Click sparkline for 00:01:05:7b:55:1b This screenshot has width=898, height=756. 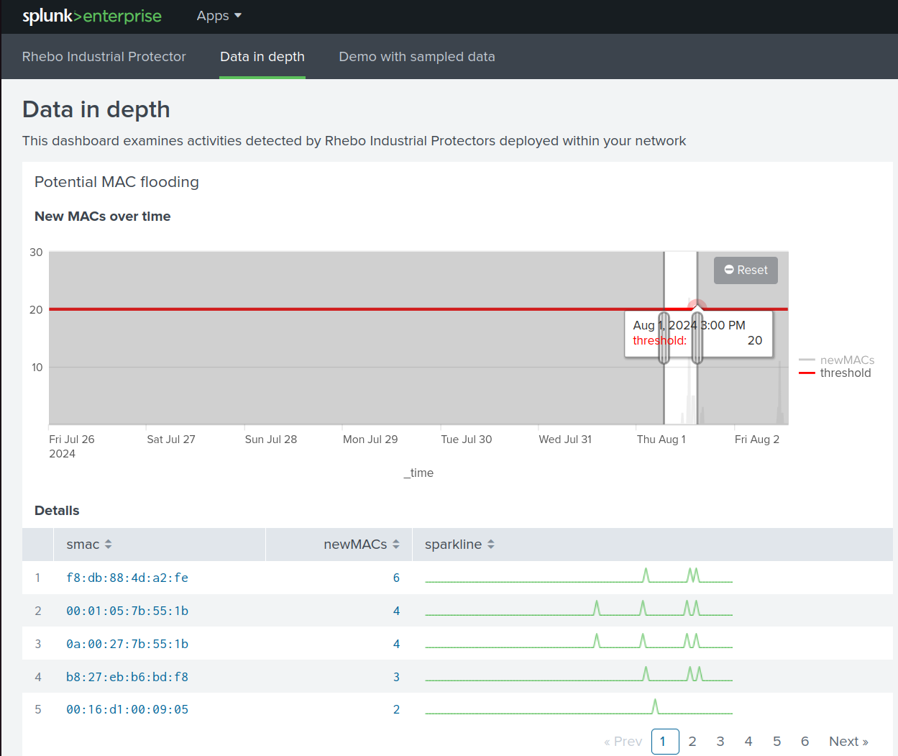579,609
